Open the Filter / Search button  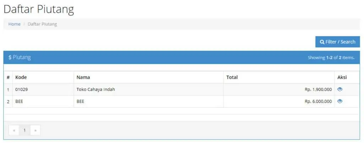click(338, 42)
